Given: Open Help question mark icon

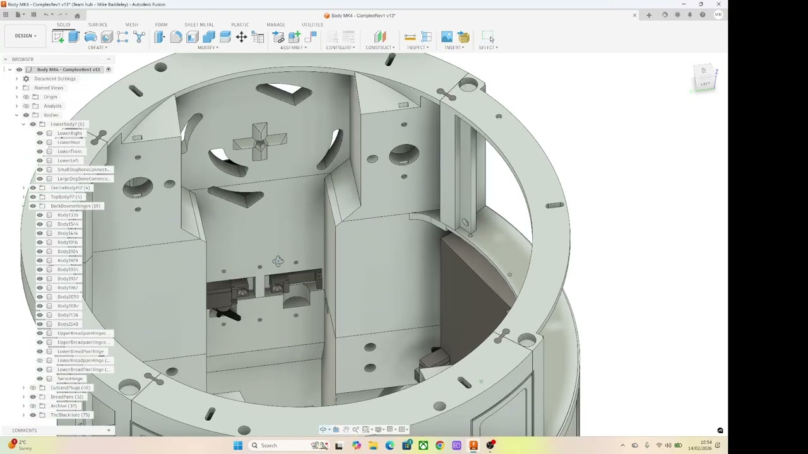Looking at the screenshot, I should click(x=703, y=15).
